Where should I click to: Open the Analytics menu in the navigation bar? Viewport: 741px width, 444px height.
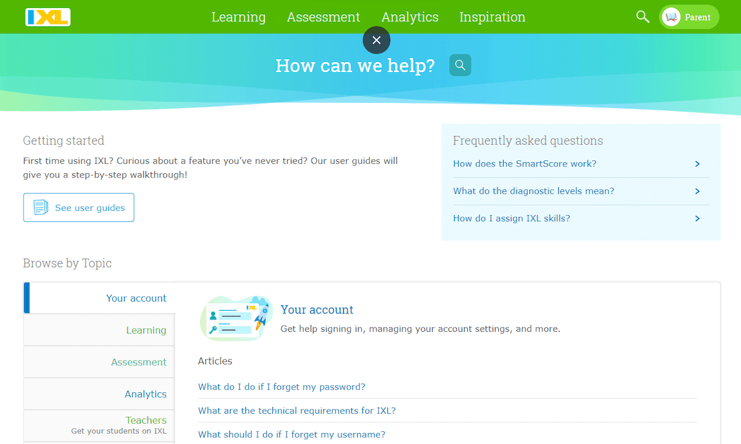(x=409, y=17)
